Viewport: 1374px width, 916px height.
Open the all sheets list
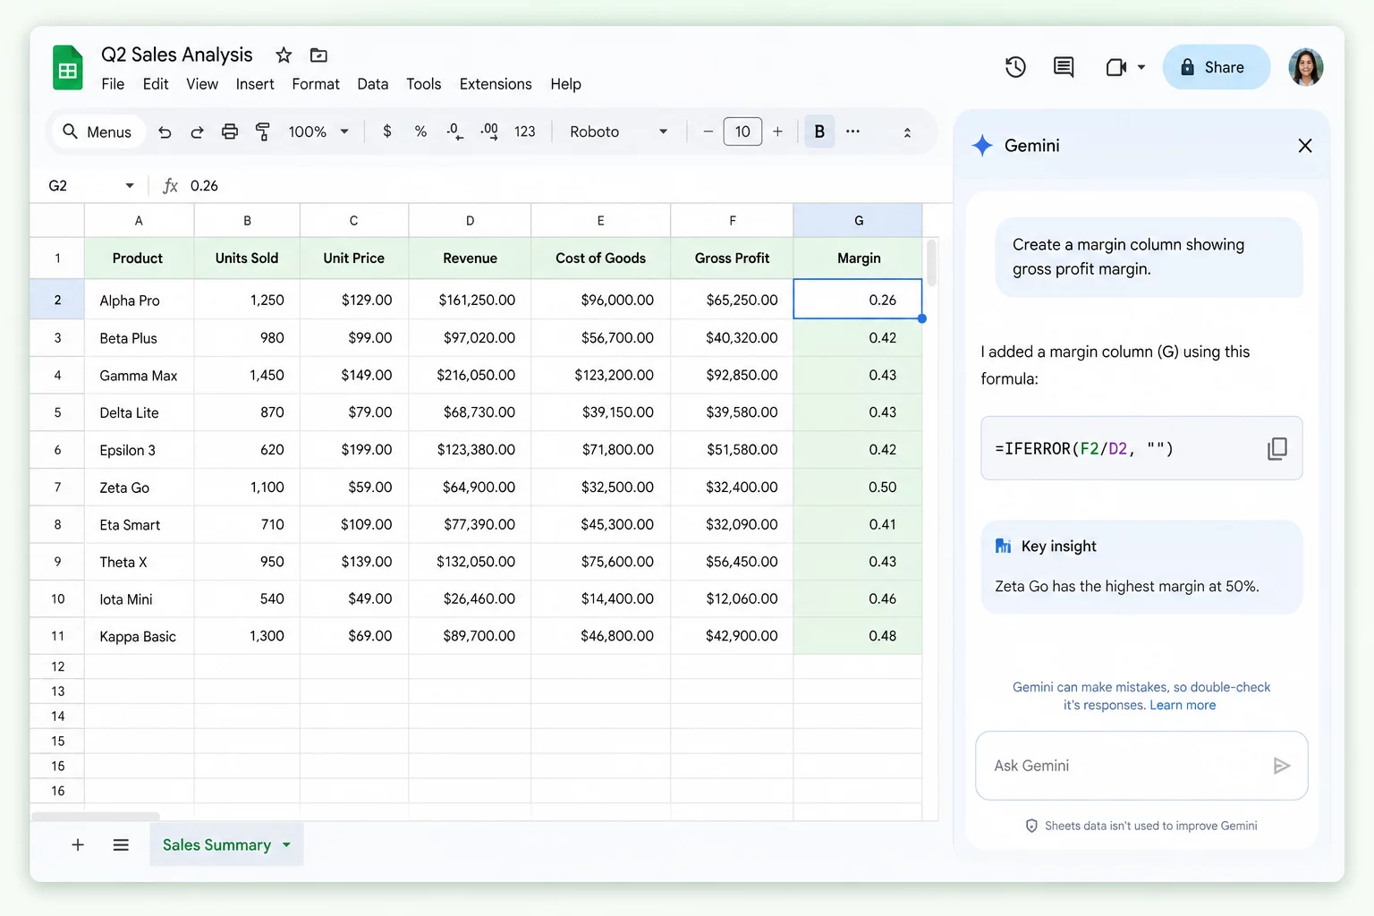coord(121,844)
